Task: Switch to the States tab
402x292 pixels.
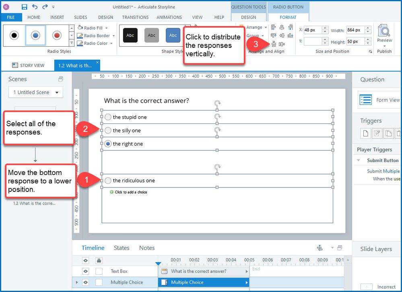Action: 122,248
